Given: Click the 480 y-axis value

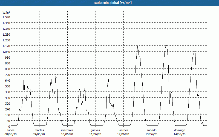Looking at the screenshot, I should [x=7, y=92].
